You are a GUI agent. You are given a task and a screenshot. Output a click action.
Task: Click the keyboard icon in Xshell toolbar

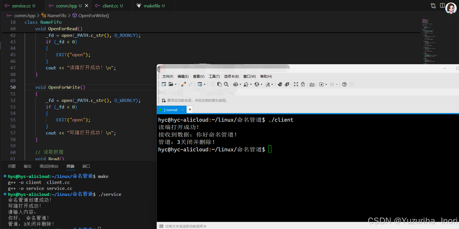(x=312, y=84)
